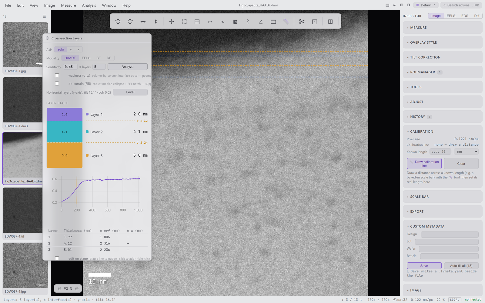Expand the ADJUST section
Screen dimensions: 485x303
[443, 102]
